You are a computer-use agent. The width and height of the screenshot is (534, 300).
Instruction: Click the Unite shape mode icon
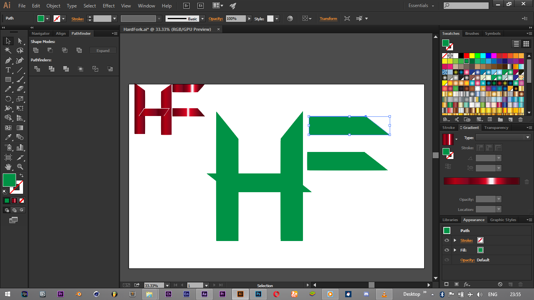click(36, 50)
